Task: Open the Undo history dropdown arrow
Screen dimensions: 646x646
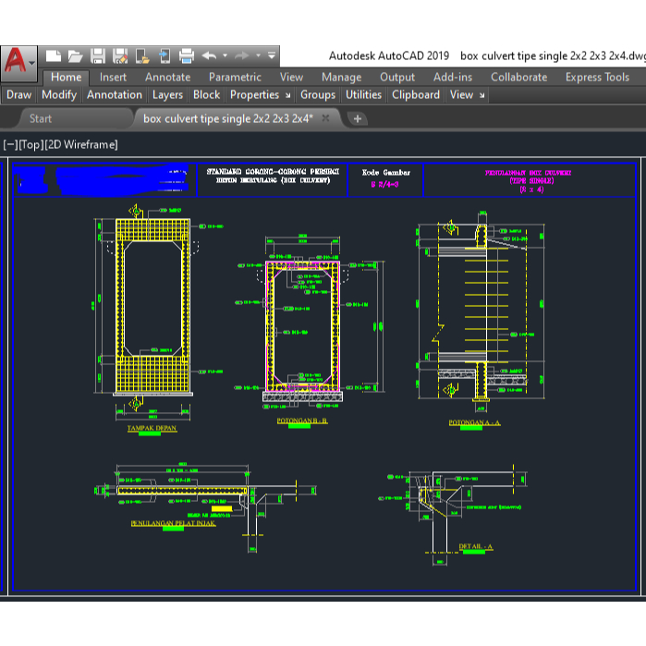Action: coord(225,55)
